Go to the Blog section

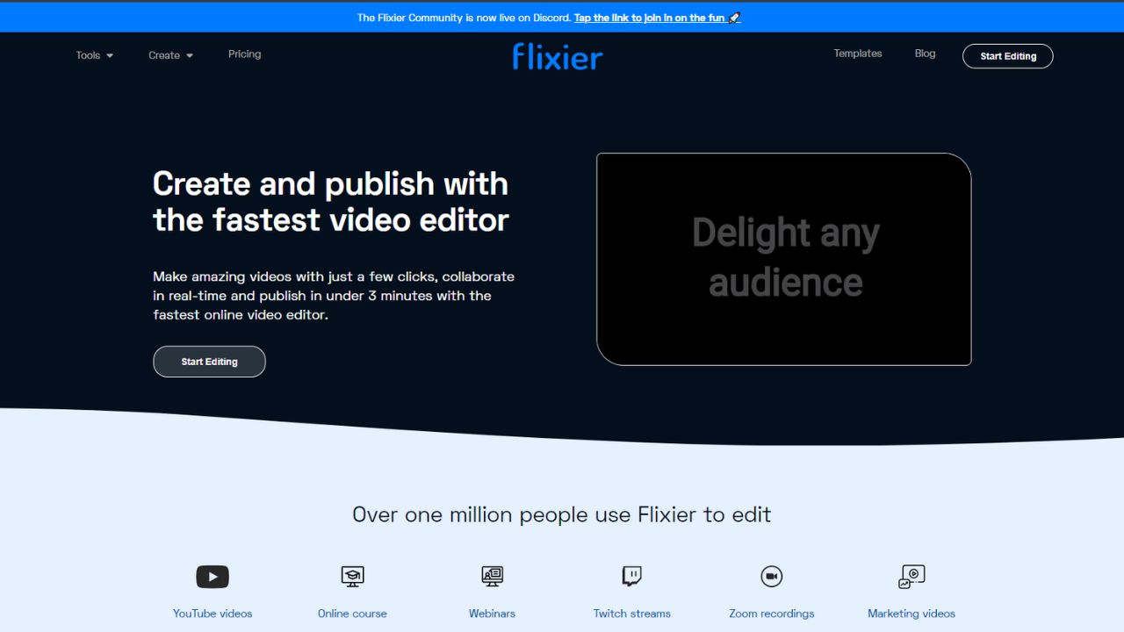925,53
